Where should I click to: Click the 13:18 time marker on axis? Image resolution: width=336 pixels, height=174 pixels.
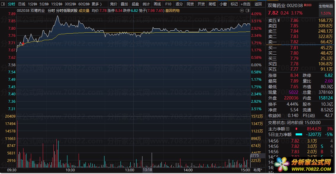click(x=148, y=170)
